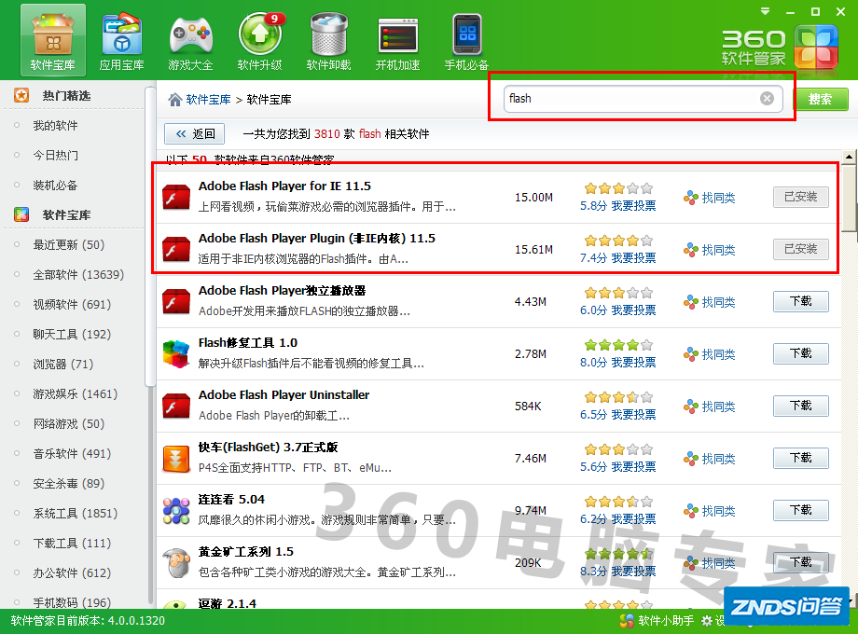Click the Adobe Flash Player独立播放器 icon
This screenshot has height=634, width=858.
coord(176,301)
